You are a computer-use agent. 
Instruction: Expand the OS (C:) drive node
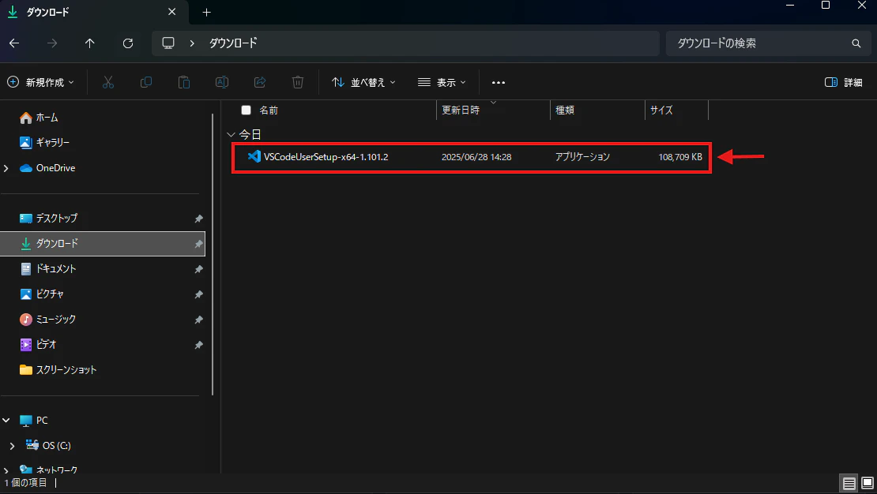(x=13, y=446)
